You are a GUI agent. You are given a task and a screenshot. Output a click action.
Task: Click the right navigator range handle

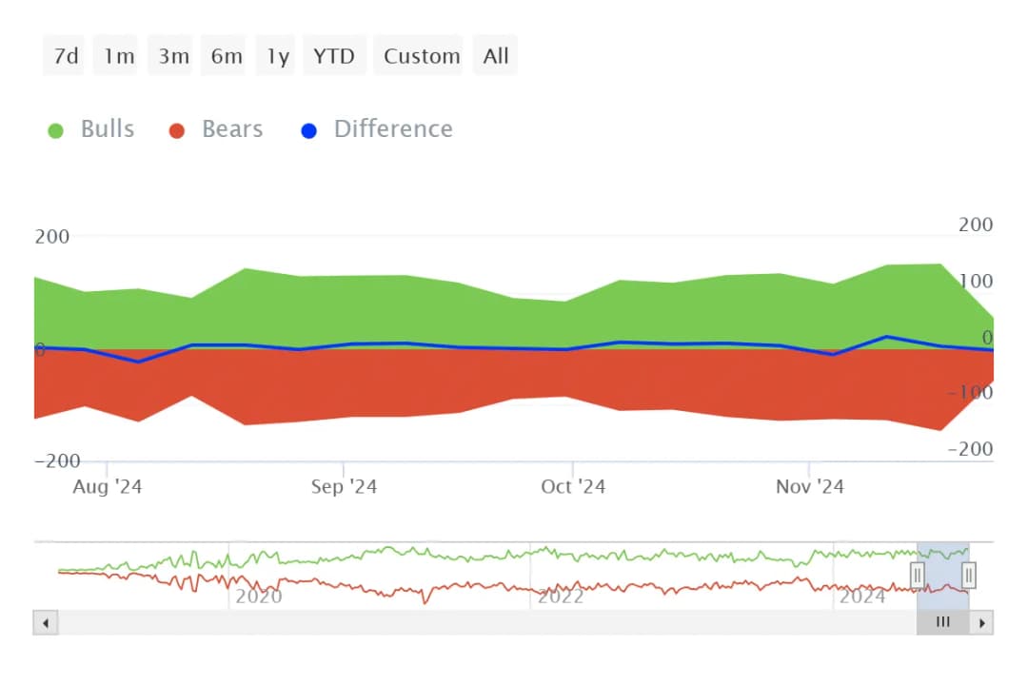[969, 575]
